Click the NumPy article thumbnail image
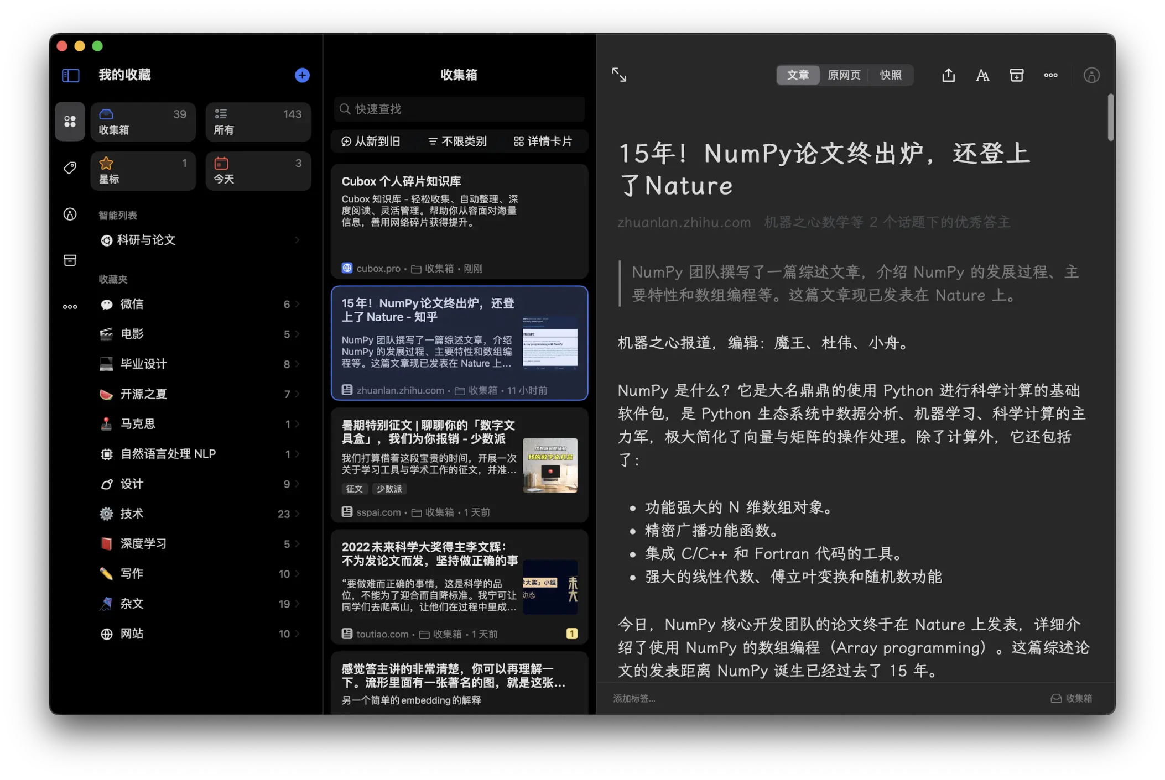This screenshot has width=1165, height=780. coord(550,343)
